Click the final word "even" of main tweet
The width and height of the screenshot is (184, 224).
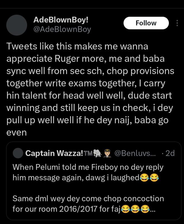(16, 132)
